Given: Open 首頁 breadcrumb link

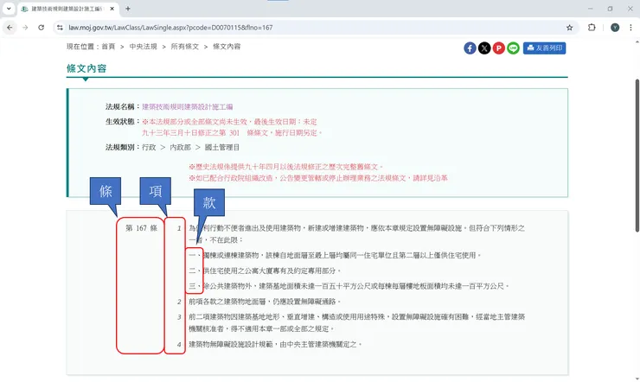Looking at the screenshot, I should click(108, 47).
